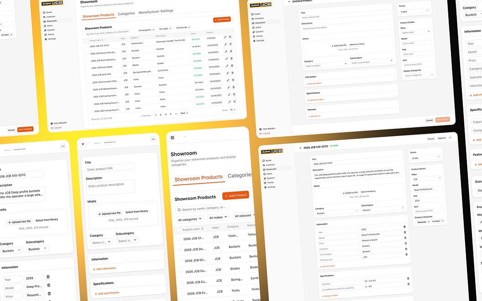
Task: Open Users in the Untitled Product window sidebar
Action: point(257,27)
